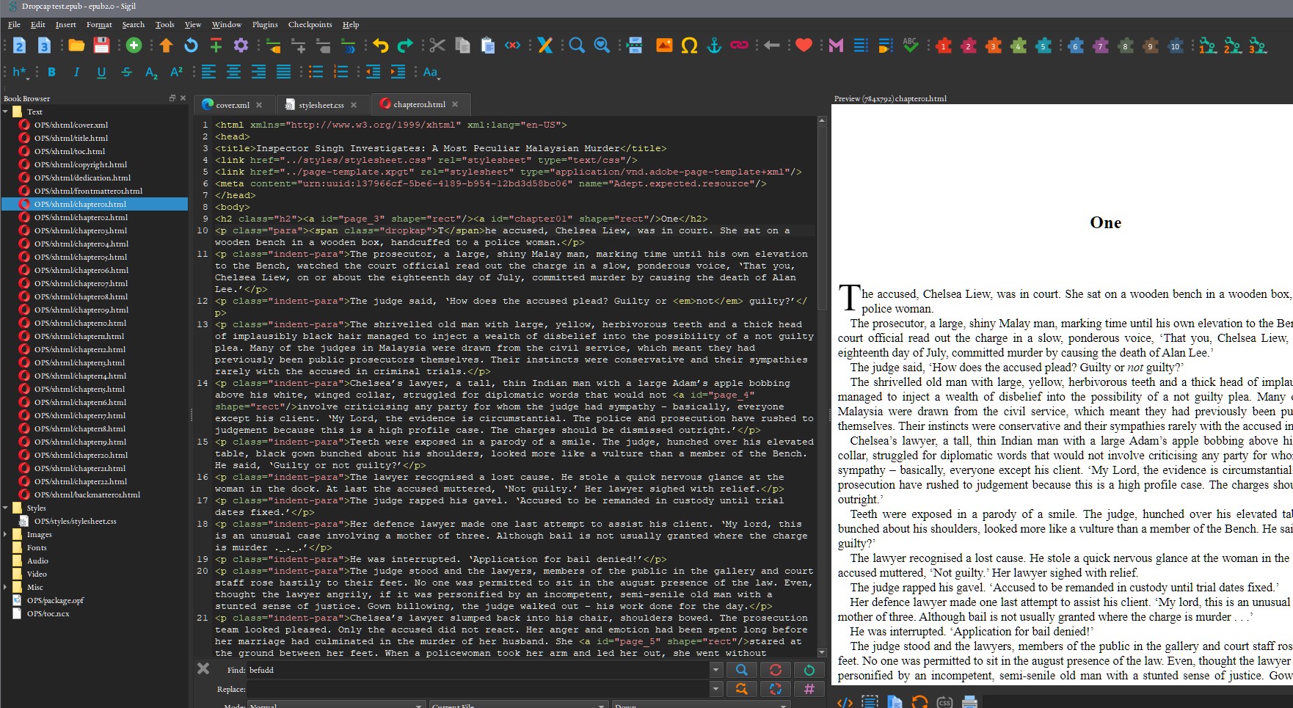
Task: Save the book with the floppy disk icon
Action: (x=101, y=45)
